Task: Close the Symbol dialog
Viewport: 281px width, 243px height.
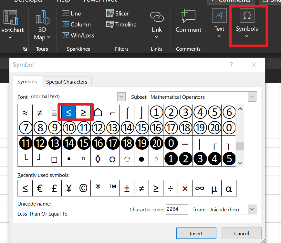Action: click(254, 65)
